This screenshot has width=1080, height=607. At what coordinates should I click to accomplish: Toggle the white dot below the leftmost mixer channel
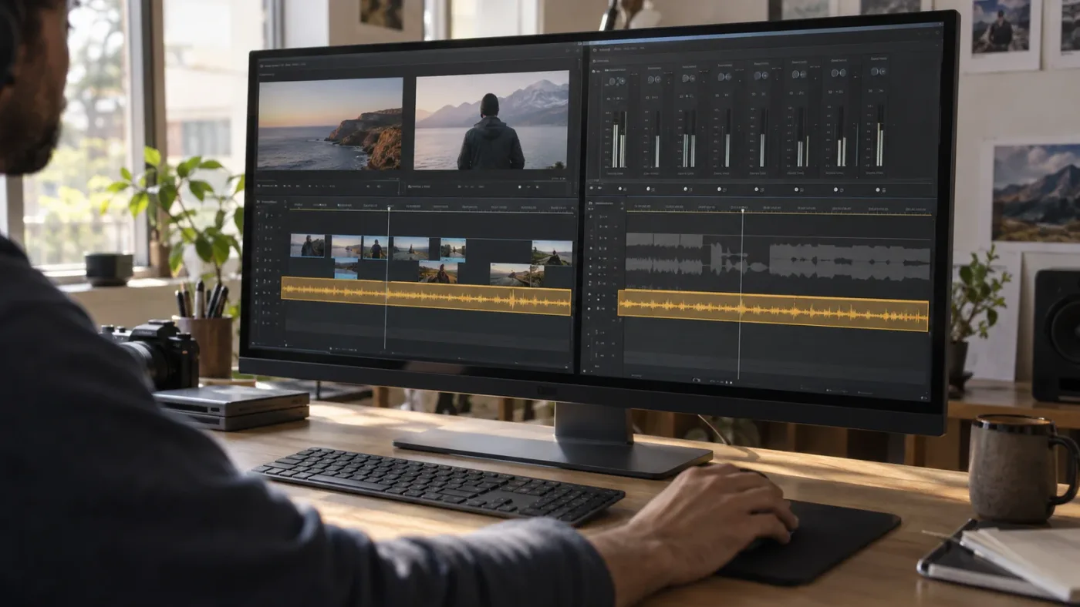620,188
